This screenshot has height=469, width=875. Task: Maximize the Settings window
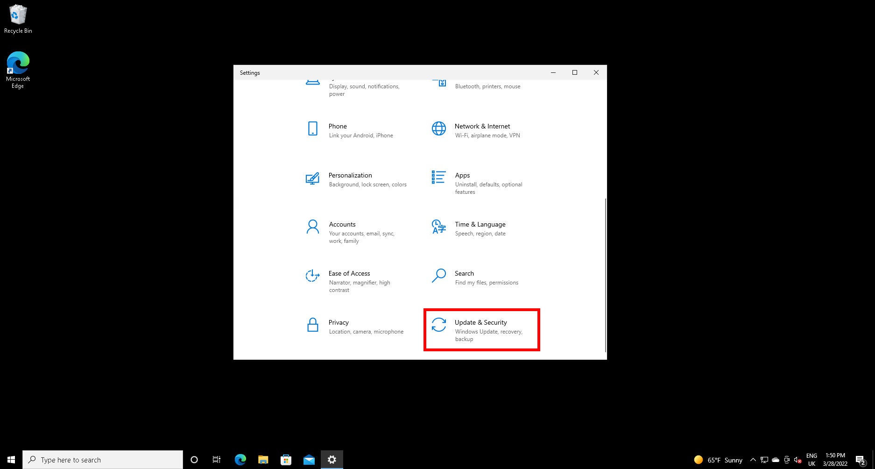click(575, 72)
